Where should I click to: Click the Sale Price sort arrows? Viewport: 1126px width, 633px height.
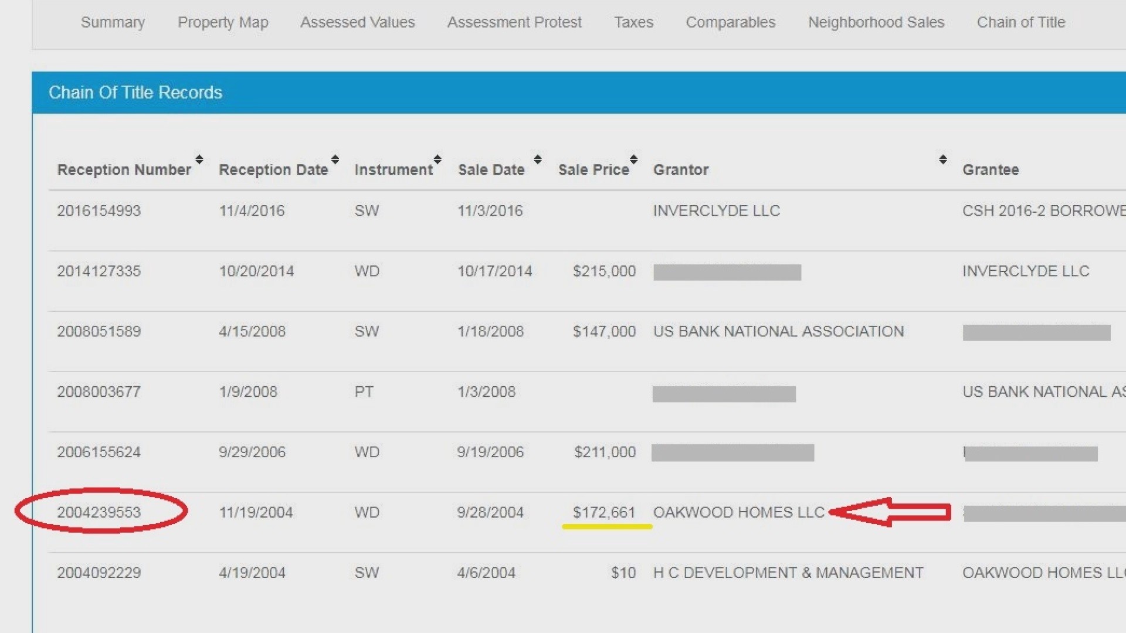pyautogui.click(x=633, y=159)
